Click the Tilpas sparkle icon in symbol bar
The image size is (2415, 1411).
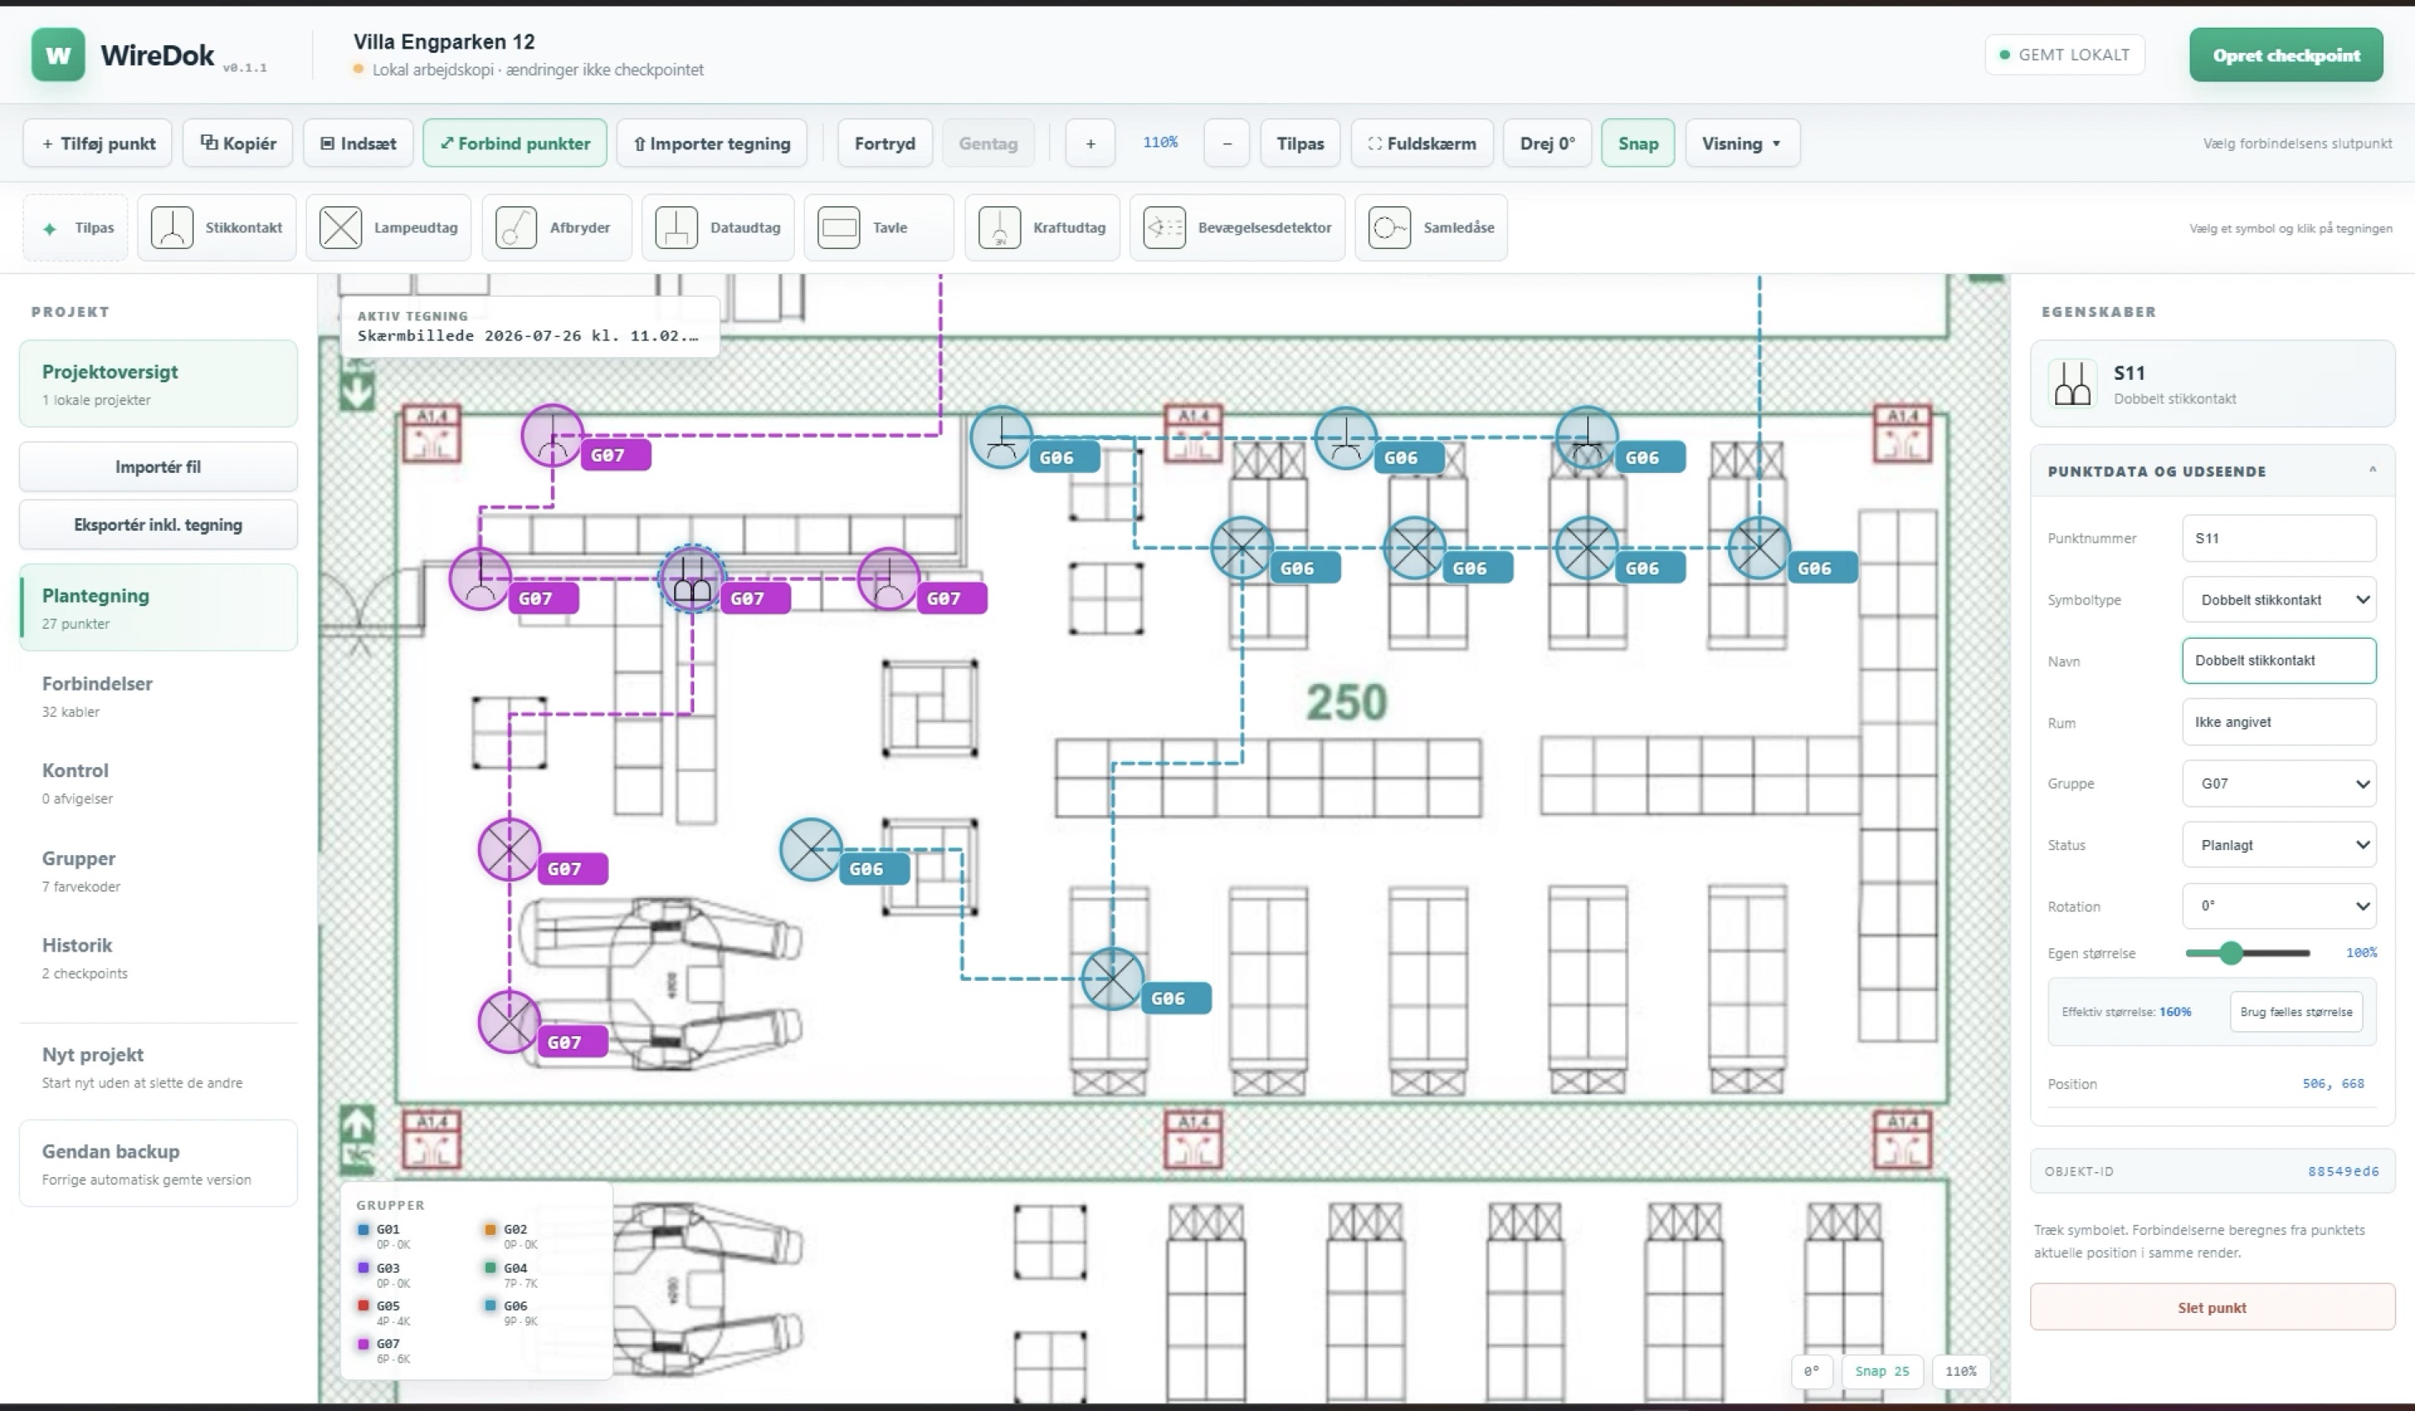[x=49, y=229]
